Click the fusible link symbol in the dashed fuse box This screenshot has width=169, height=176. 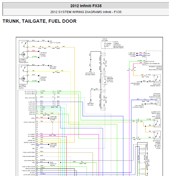105,45
